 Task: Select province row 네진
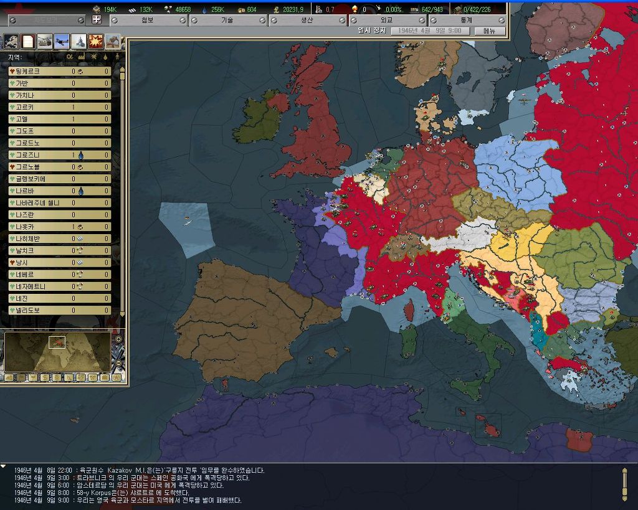[60, 298]
